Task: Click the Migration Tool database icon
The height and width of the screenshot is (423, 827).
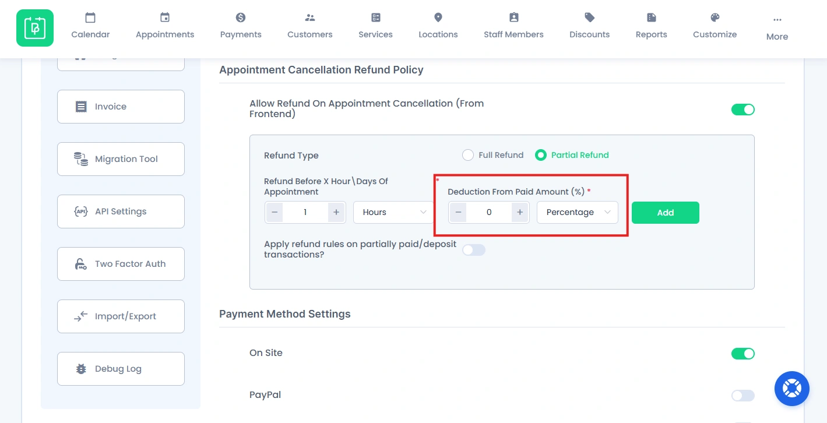Action: [x=81, y=159]
